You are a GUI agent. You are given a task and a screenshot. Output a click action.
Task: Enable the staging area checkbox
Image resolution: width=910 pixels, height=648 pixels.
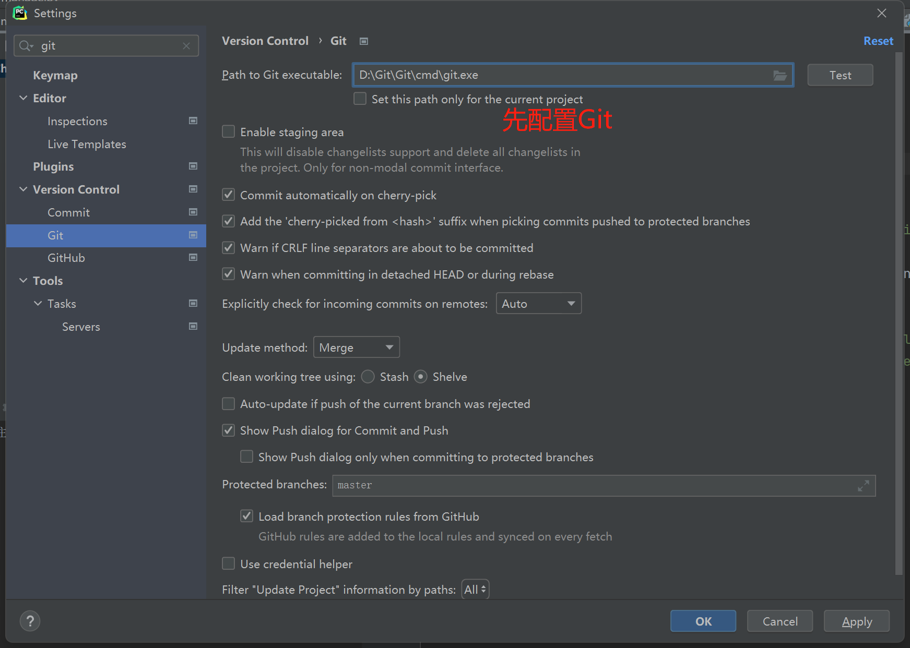pos(229,132)
